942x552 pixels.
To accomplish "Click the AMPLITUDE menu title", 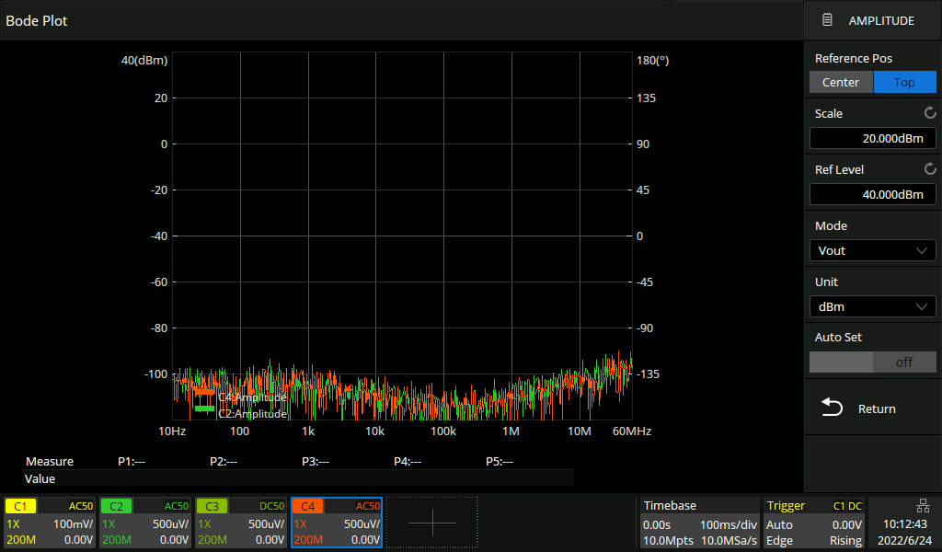I will (881, 20).
